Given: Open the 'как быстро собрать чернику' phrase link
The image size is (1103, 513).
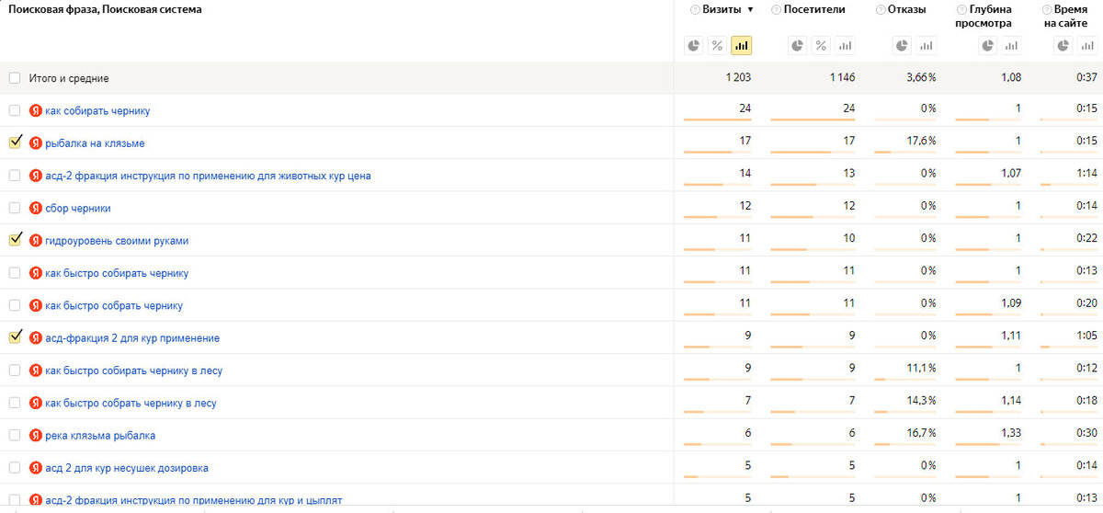Looking at the screenshot, I should tap(114, 305).
